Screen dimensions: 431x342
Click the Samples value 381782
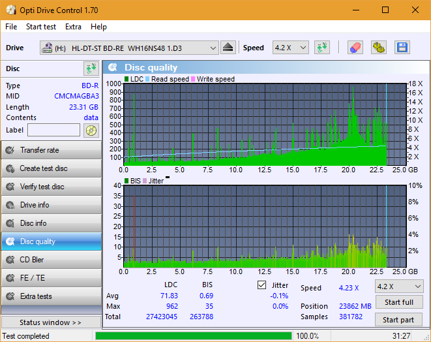tap(351, 317)
